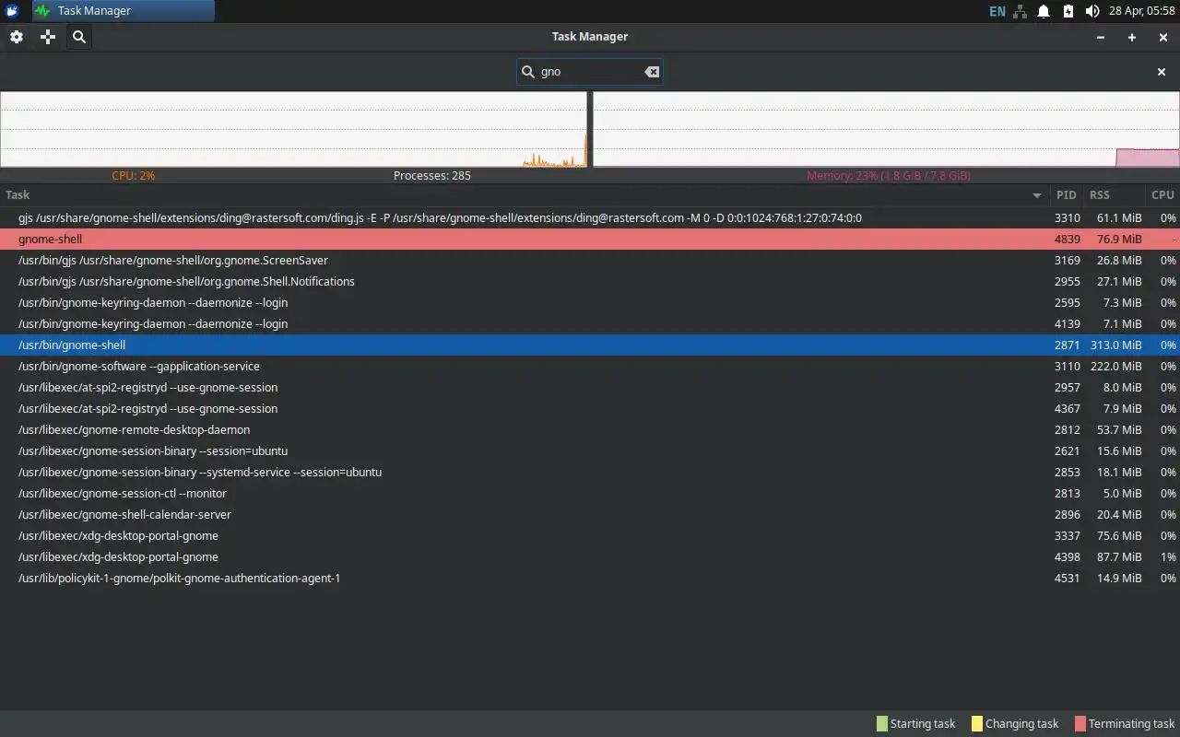The width and height of the screenshot is (1180, 737).
Task: Click the red Terminating task legend swatch
Action: [1081, 724]
